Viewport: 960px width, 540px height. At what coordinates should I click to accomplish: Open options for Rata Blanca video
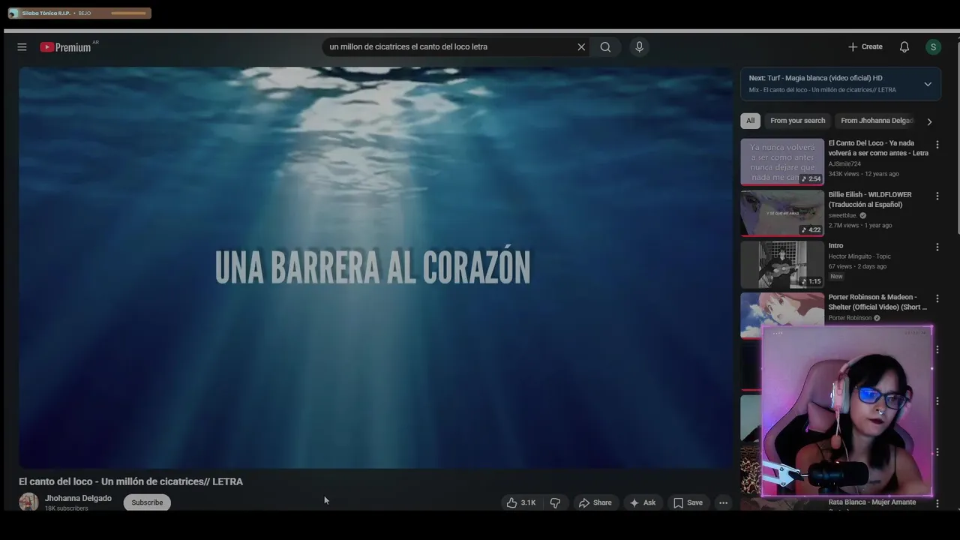[x=937, y=503]
